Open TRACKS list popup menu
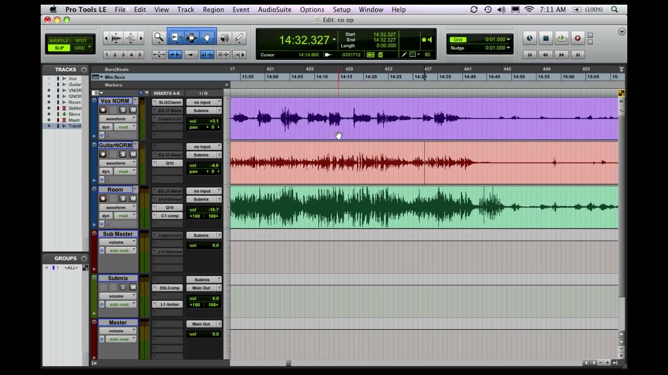 tap(84, 69)
